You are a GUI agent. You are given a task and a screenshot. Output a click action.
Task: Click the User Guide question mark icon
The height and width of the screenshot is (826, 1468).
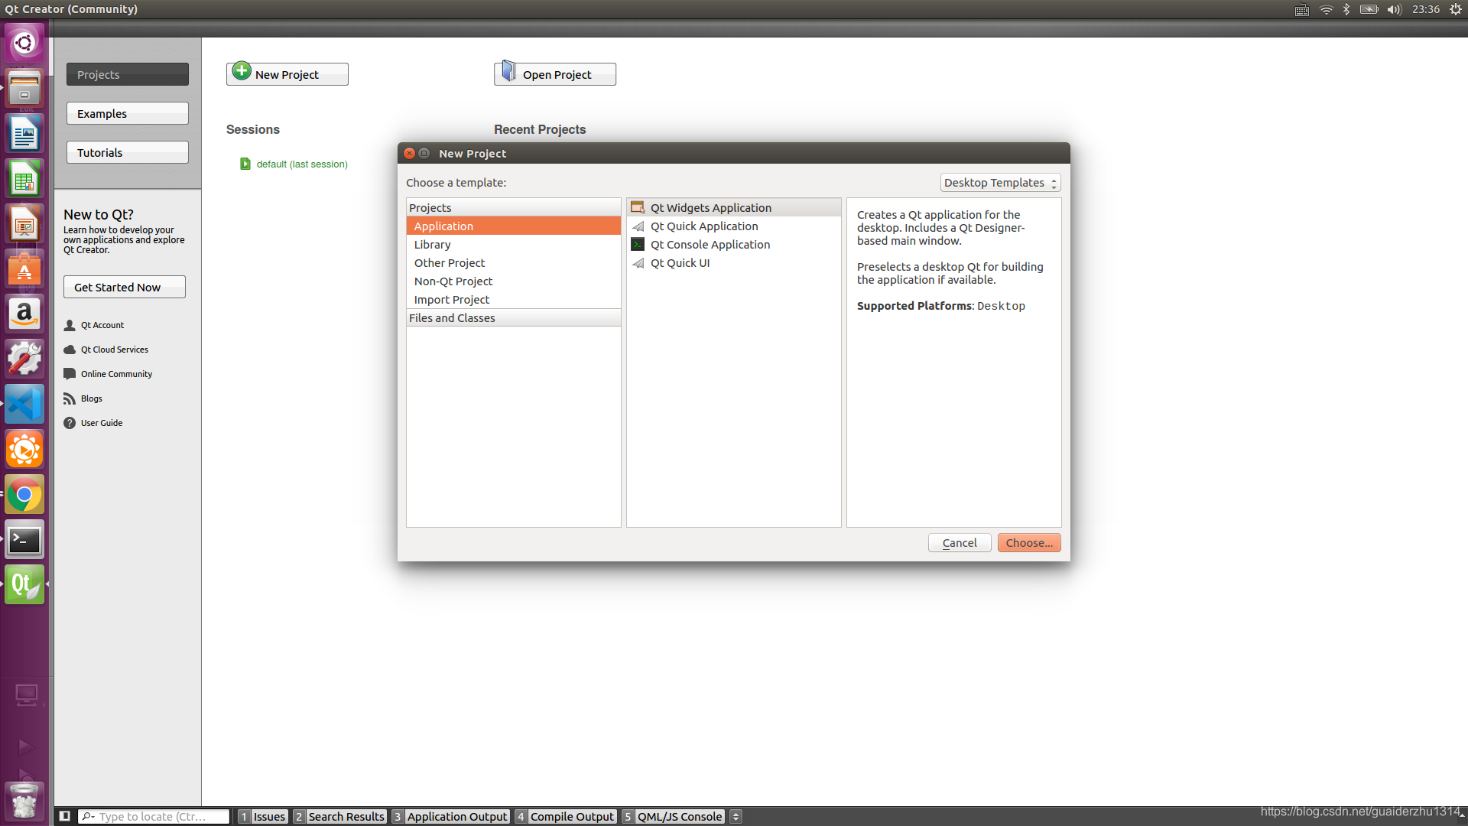[x=70, y=423]
